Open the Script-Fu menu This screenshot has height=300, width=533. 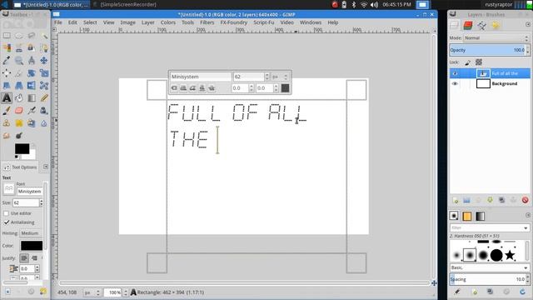(263, 22)
